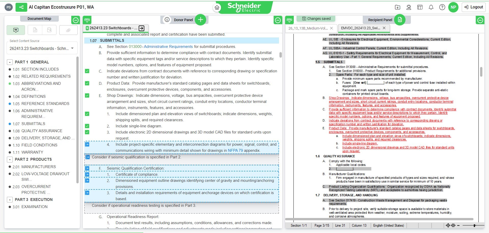Viewport: 489px width, 233px height.
Task: Open the Select Content Source dropdown
Action: (x=42, y=48)
